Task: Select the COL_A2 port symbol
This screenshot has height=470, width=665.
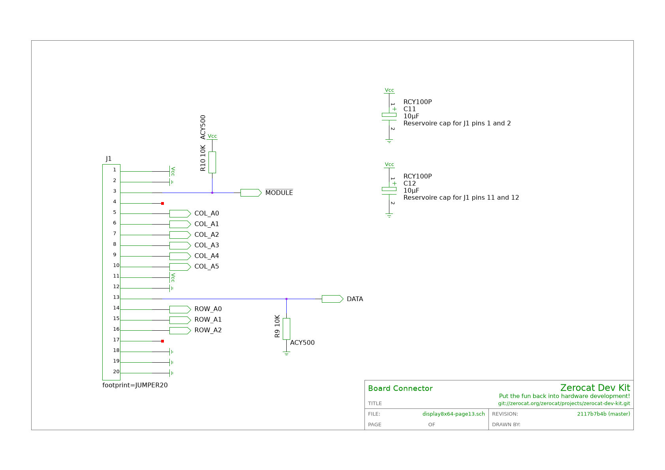Action: click(180, 235)
